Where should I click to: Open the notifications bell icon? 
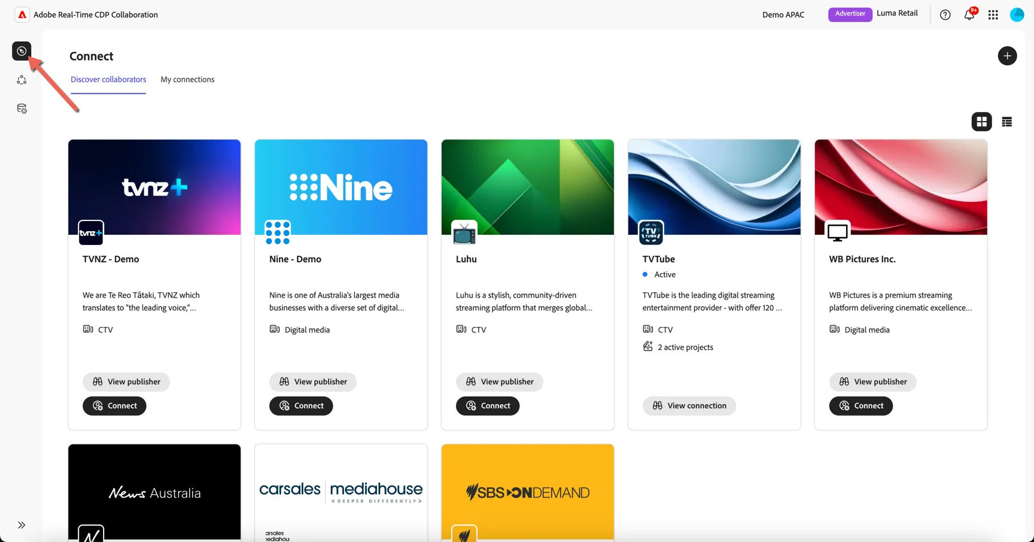[x=969, y=15]
